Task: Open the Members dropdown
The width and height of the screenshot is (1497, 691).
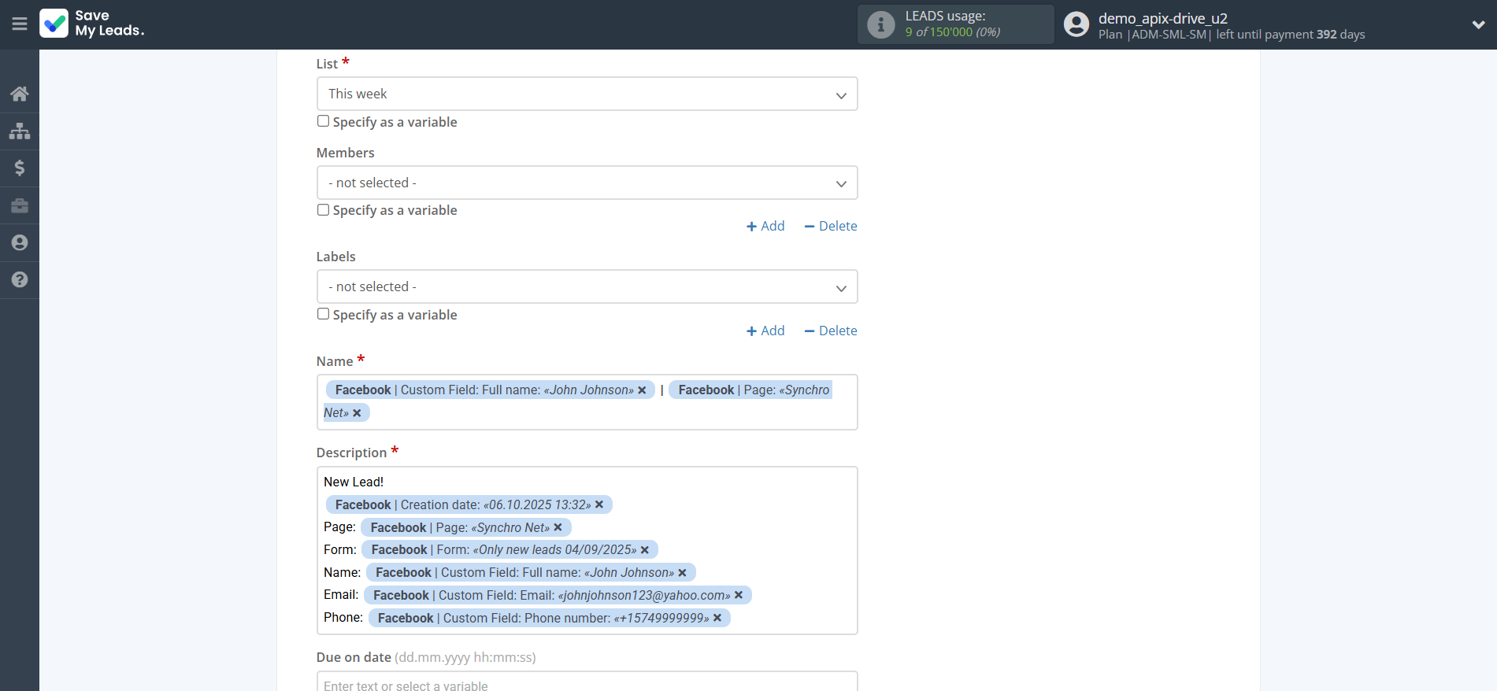Action: [x=587, y=183]
